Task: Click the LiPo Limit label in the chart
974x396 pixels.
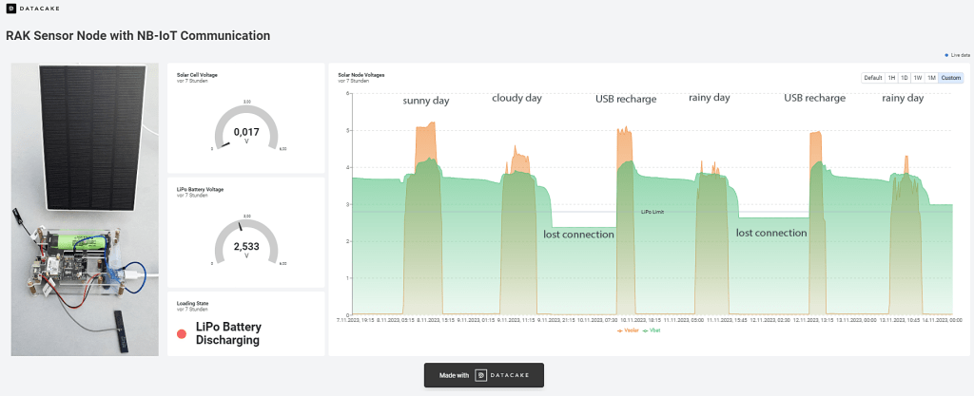Action: click(652, 212)
